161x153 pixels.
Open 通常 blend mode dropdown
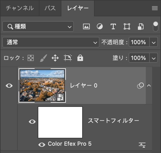pos(51,42)
